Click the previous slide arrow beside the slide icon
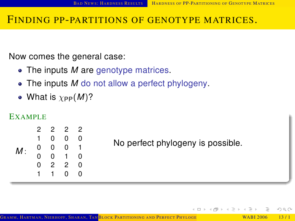Viewport: 295px width, 221px height. [194, 209]
